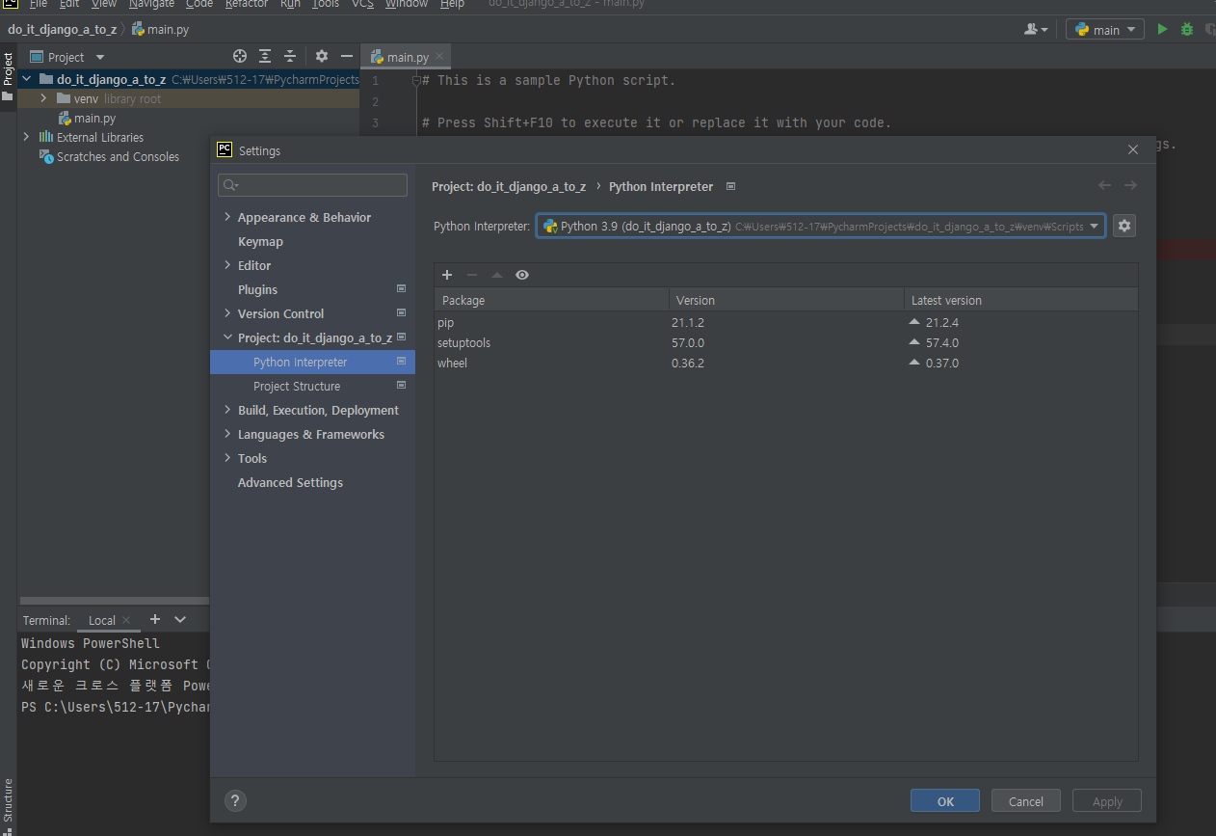Click the expand all icon in Project panel
This screenshot has height=836, width=1216.
point(265,57)
